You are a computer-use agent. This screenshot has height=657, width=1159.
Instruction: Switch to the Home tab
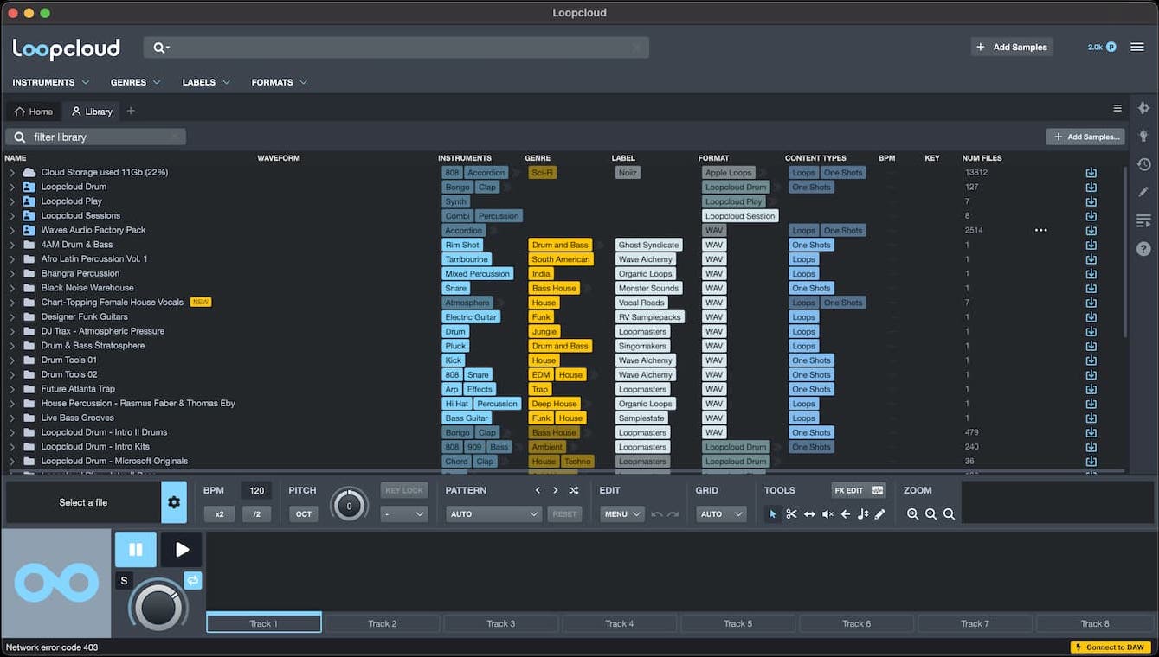pos(32,111)
